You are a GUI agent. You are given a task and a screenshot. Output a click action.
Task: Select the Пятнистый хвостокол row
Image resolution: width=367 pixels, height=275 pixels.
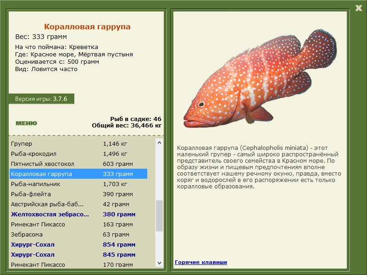[78, 164]
